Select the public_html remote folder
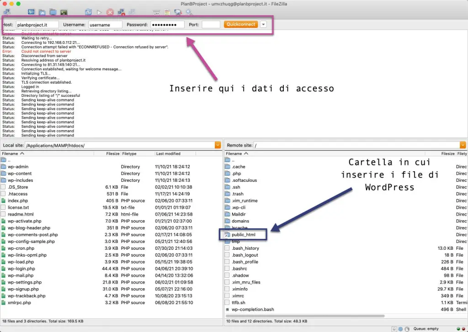The image size is (468, 332). pyautogui.click(x=243, y=234)
